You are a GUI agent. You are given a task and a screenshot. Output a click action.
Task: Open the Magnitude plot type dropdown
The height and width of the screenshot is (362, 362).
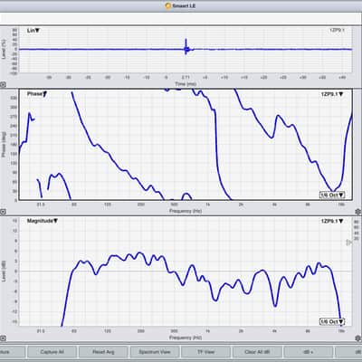[43, 221]
